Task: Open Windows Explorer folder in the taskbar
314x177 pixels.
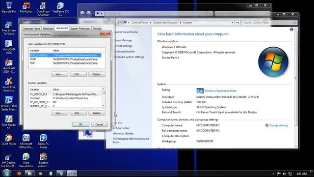Action: (x=29, y=174)
